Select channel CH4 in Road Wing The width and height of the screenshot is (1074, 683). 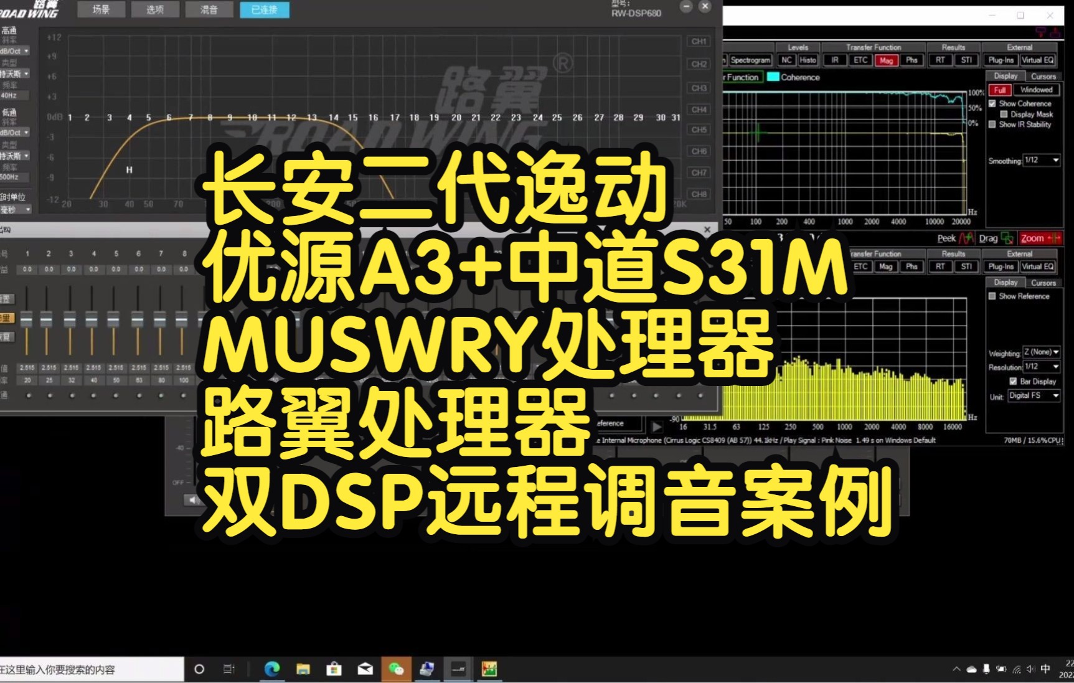[x=699, y=110]
